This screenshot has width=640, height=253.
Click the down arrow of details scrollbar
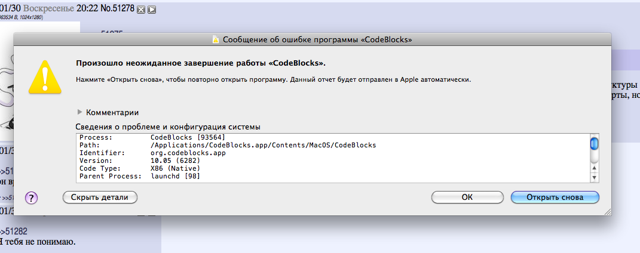[594, 177]
